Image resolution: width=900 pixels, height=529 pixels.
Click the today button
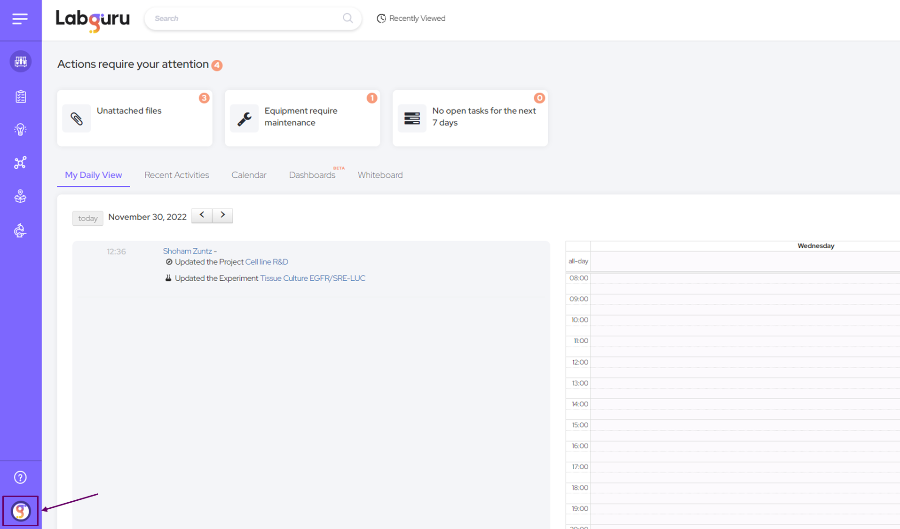click(87, 218)
